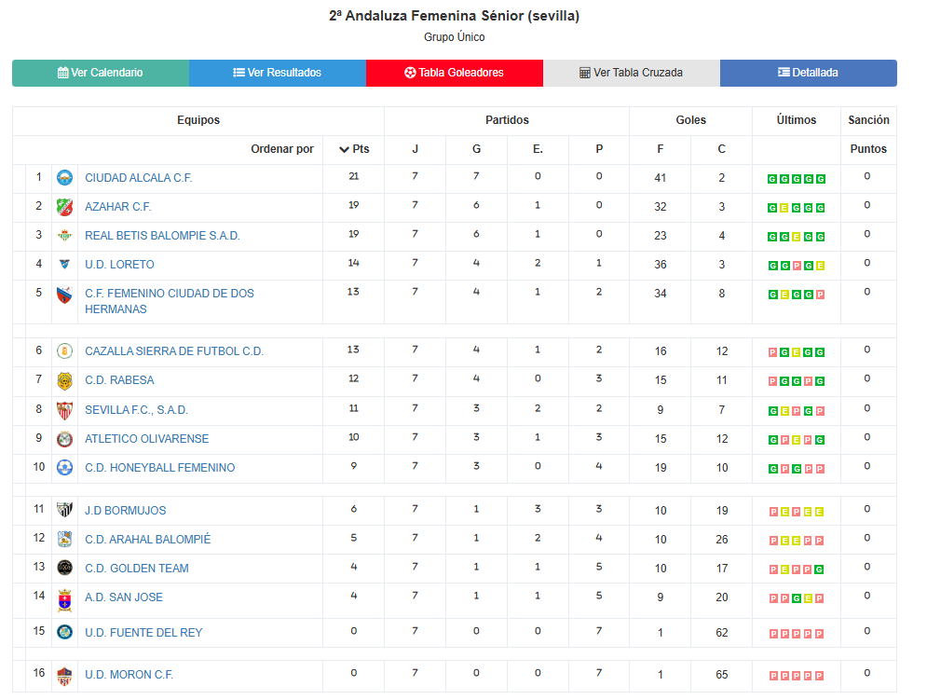The image size is (927, 700).
Task: Click the Sevilla F.C. team crest
Action: click(64, 410)
